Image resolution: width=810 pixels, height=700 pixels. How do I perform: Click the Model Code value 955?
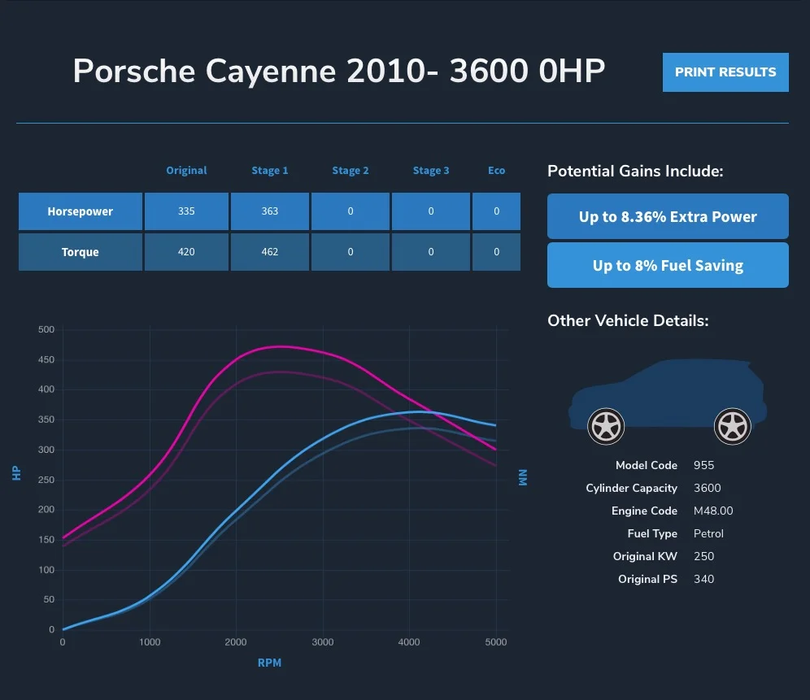click(x=703, y=466)
